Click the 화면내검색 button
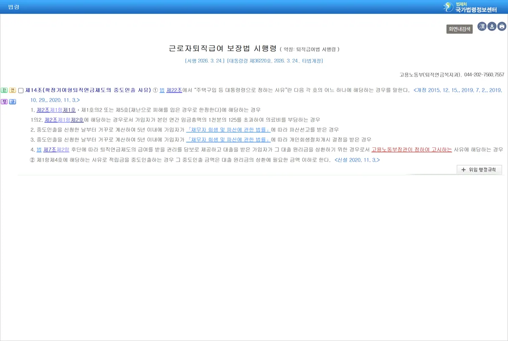The height and width of the screenshot is (341, 508). [459, 29]
